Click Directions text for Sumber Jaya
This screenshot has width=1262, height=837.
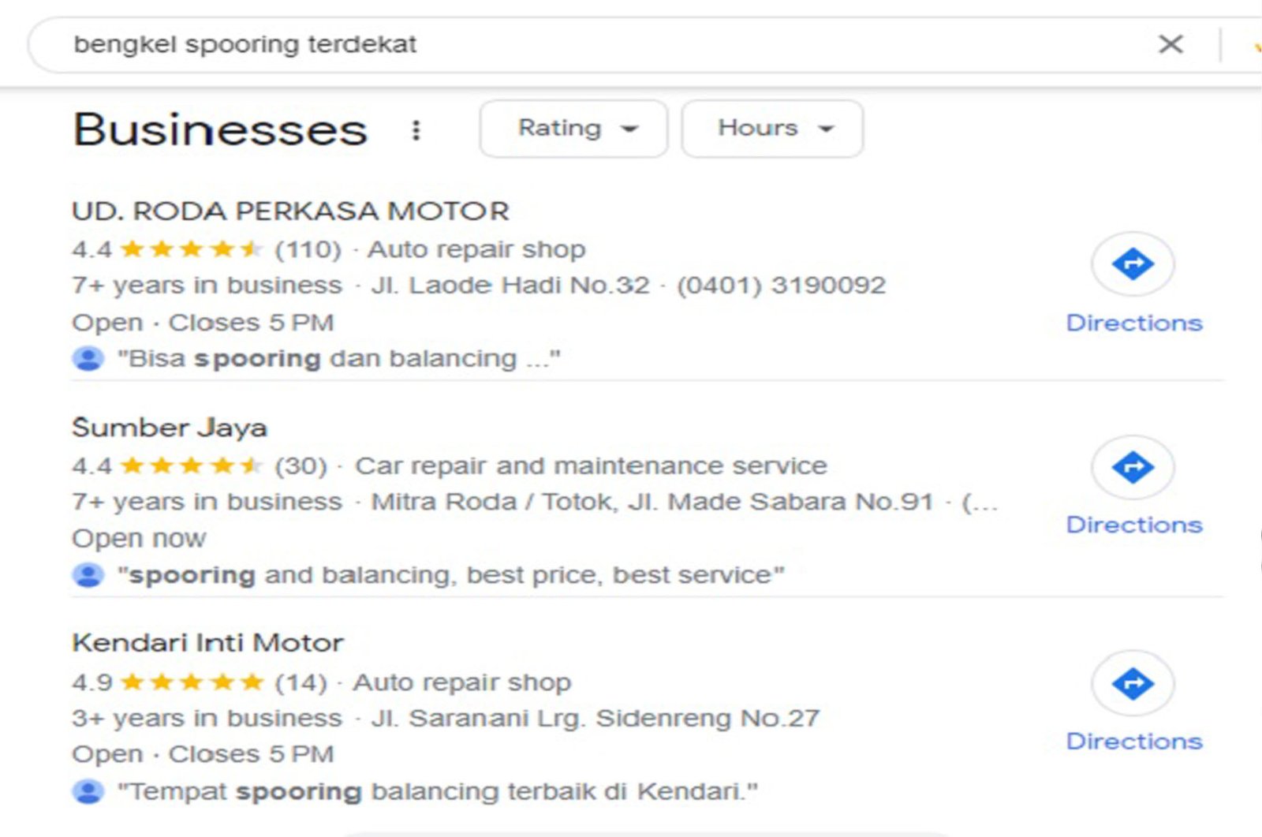click(1133, 525)
